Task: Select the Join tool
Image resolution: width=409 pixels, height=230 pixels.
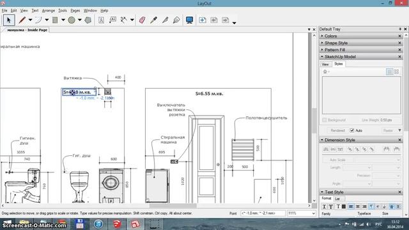Action: pyautogui.click(x=176, y=20)
